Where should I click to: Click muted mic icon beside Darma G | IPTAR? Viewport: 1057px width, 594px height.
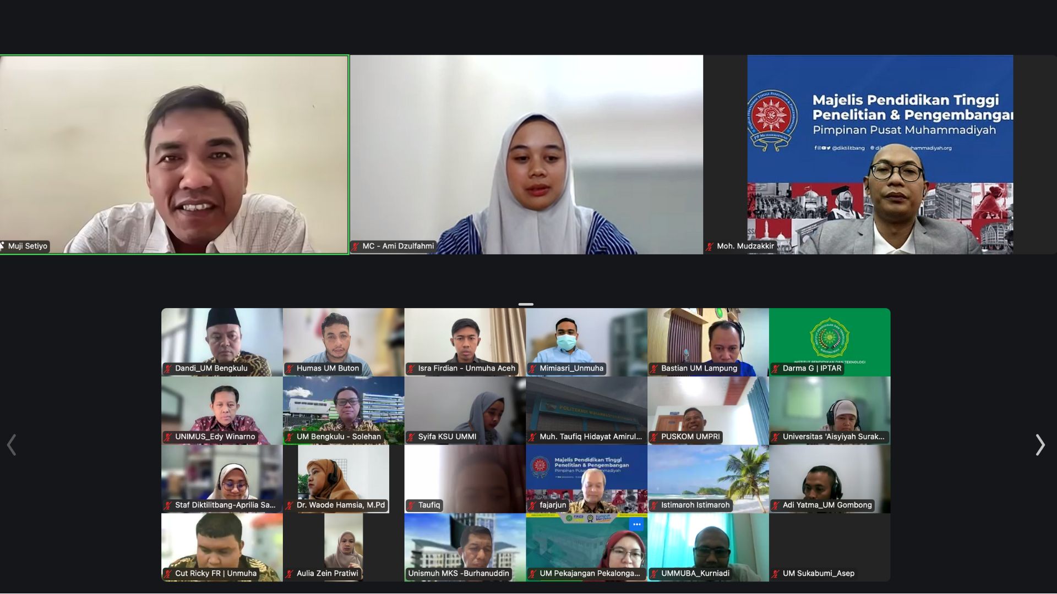click(776, 369)
